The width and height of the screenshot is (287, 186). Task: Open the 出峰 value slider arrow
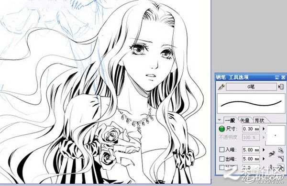[x=264, y=159]
